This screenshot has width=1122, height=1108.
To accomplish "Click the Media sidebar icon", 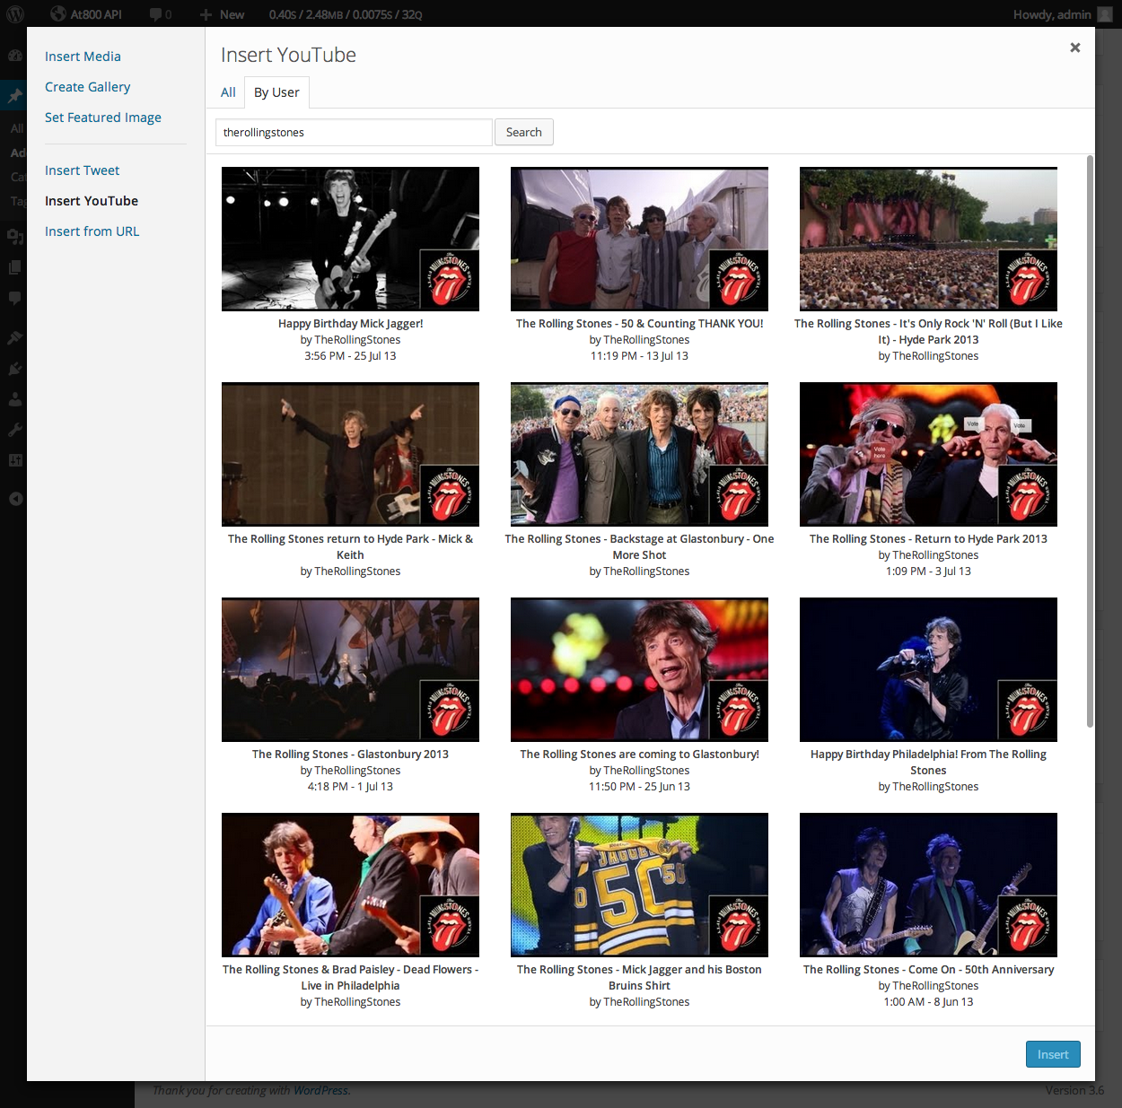I will coord(15,236).
